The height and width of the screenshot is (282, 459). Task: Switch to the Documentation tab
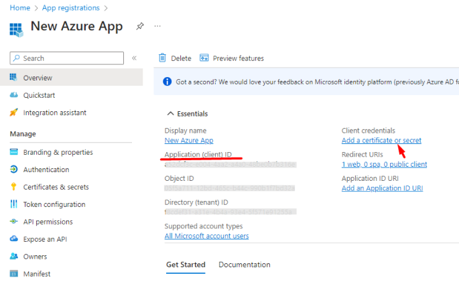coord(245,265)
